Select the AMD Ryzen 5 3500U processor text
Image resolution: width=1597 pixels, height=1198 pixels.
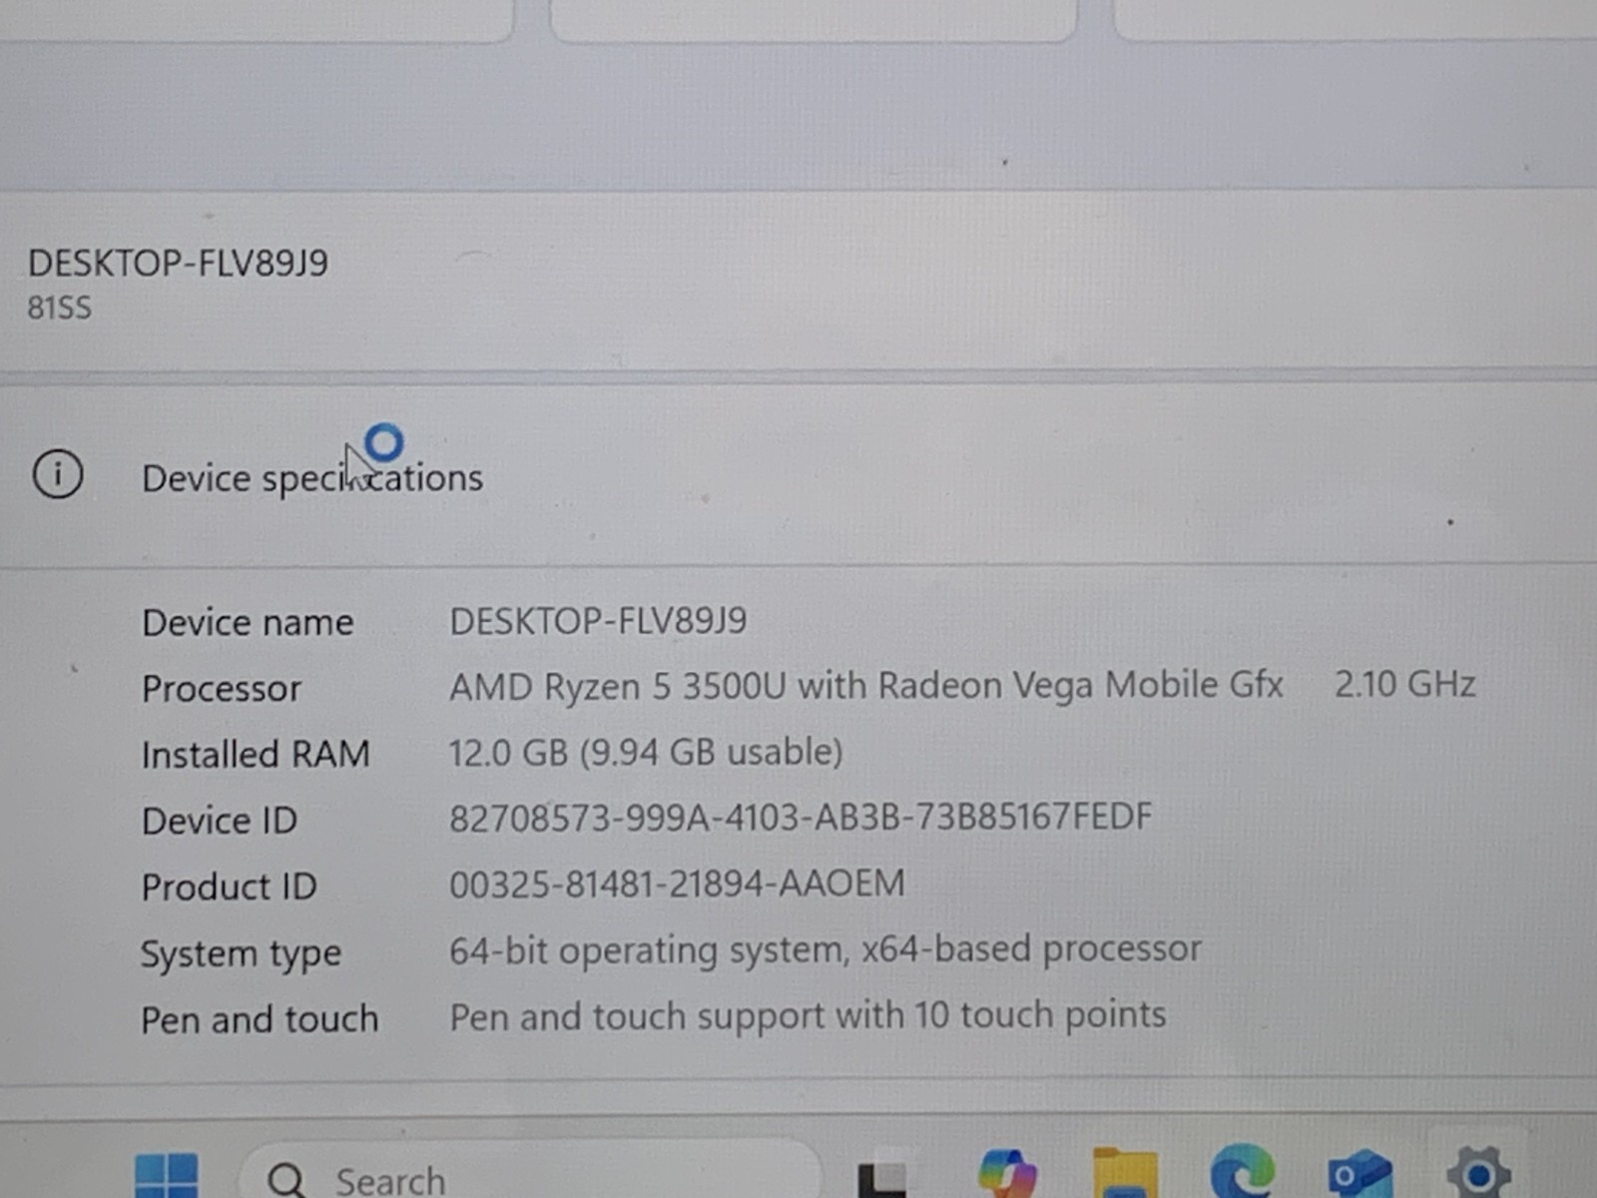(x=865, y=686)
